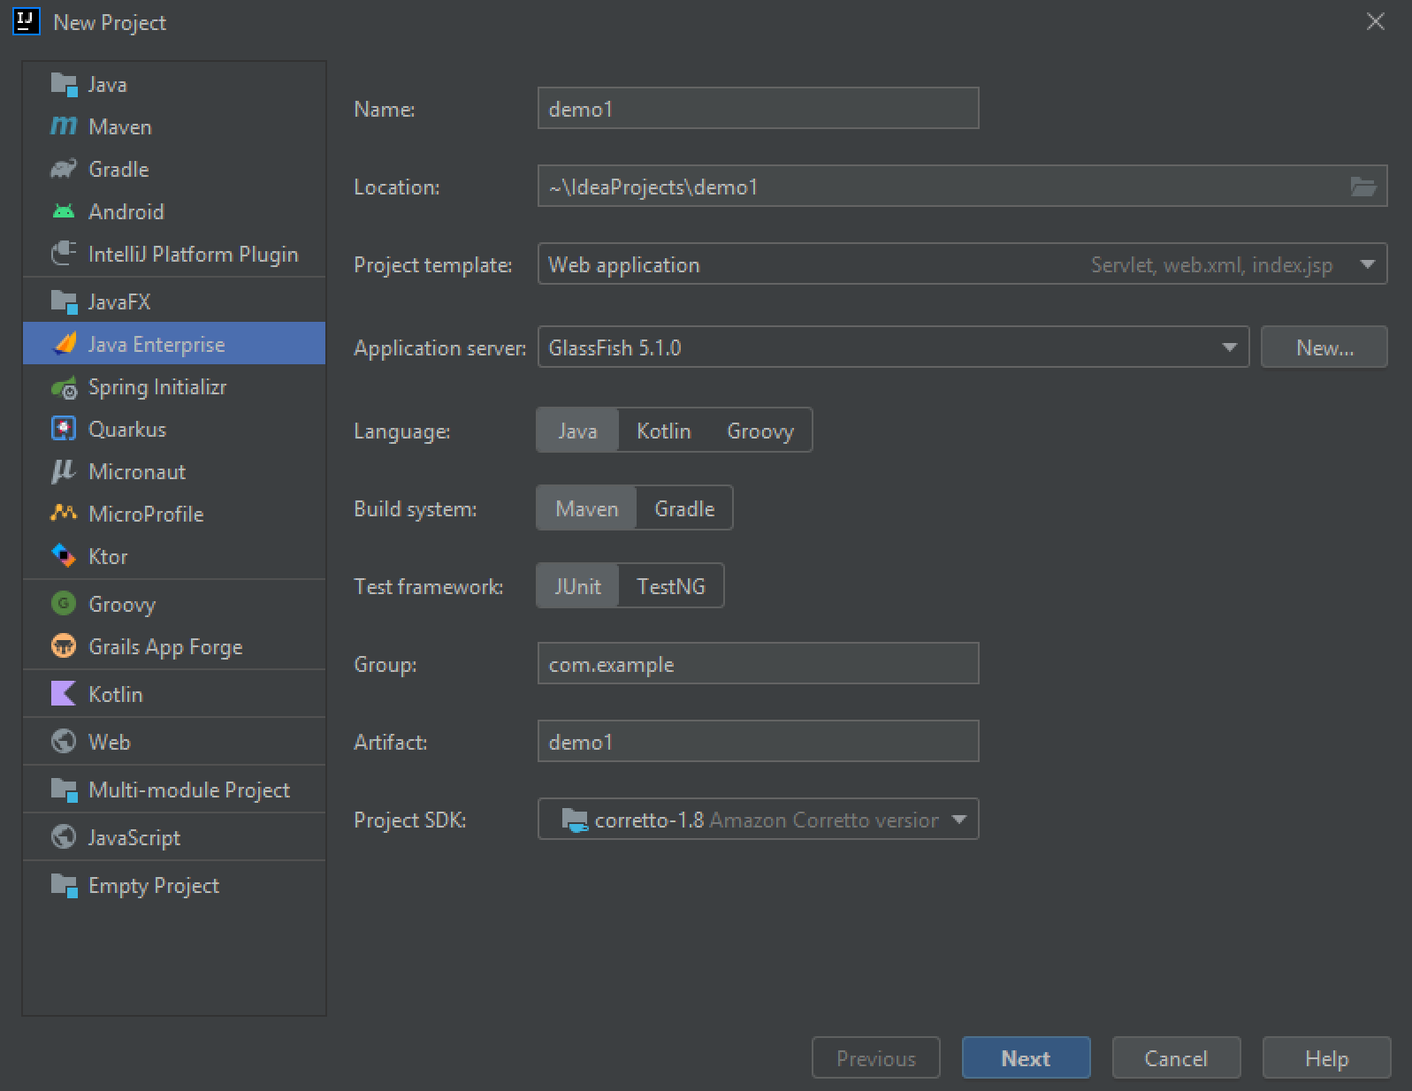Click the Empty Project folder icon
This screenshot has height=1091, width=1412.
coord(64,885)
